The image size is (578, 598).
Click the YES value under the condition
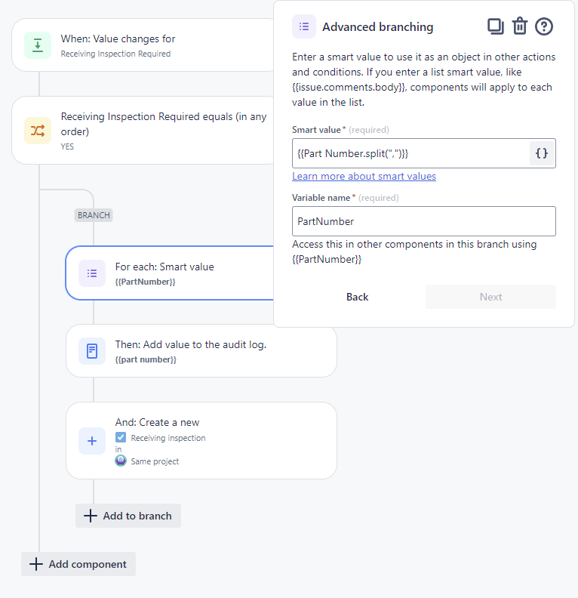coord(67,146)
